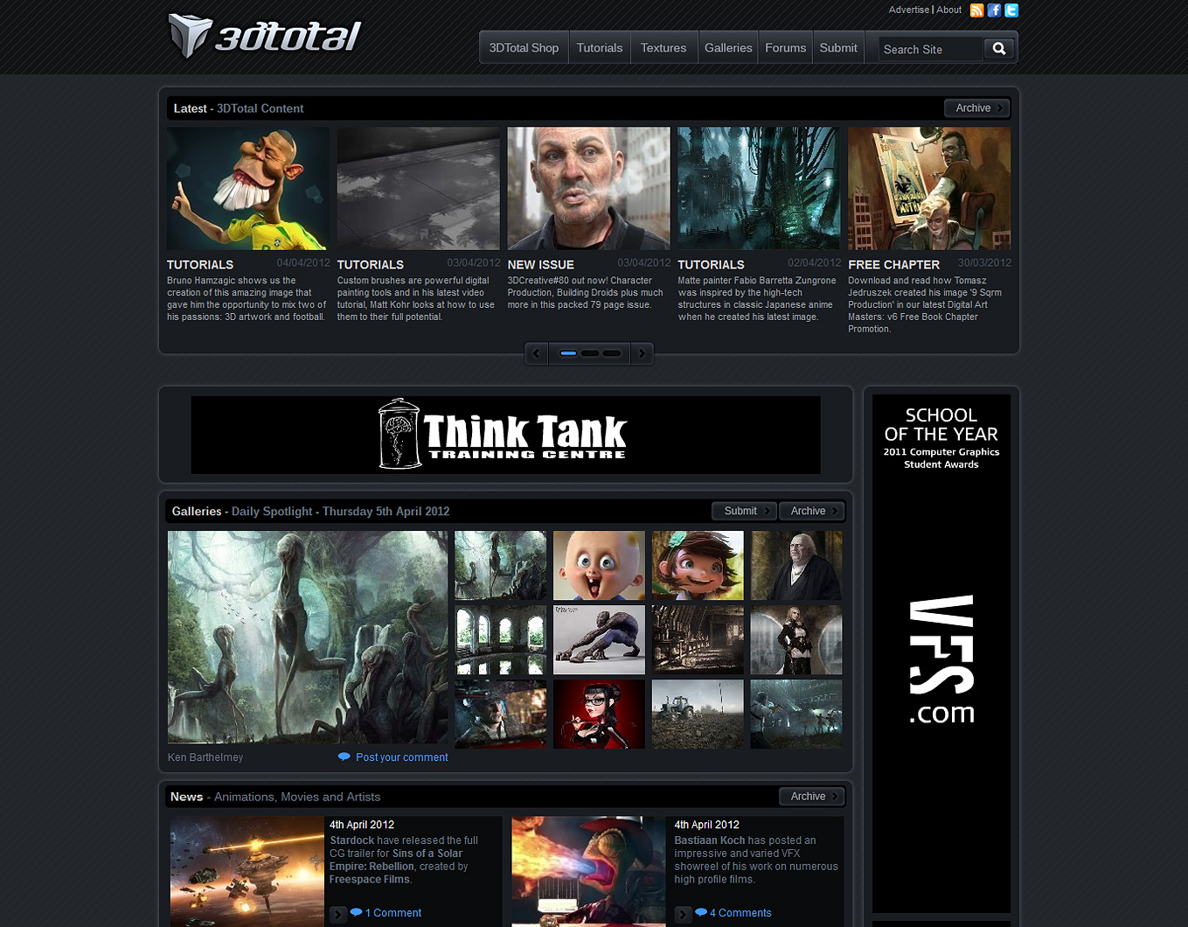The image size is (1188, 927).
Task: Open the Tutorials menu
Action: point(600,48)
